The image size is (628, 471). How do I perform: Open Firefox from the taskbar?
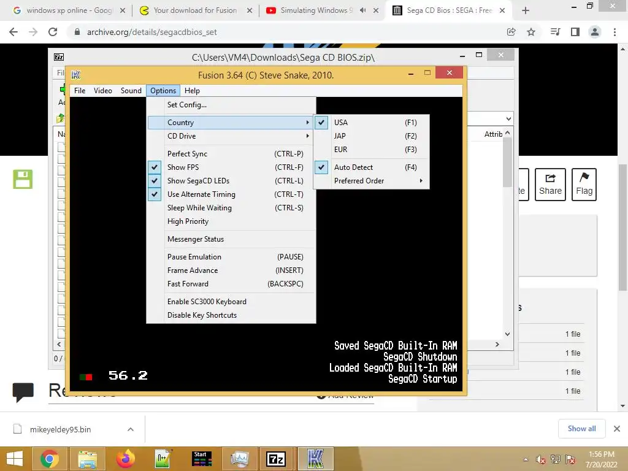(x=125, y=459)
